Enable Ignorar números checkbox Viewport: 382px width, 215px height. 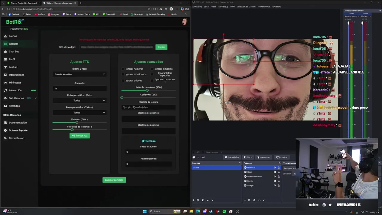123,69
